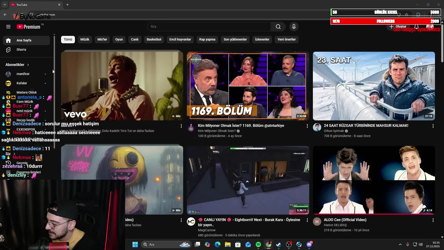Click MagiCarrow channel avatar
This screenshot has width=444, height=250.
[x=191, y=222]
